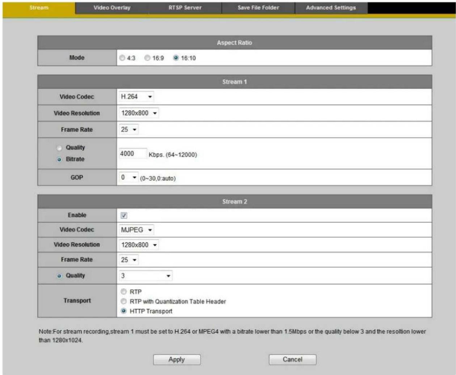
Task: Click the Kbps. (64~12000) range text
Action: click(x=173, y=155)
